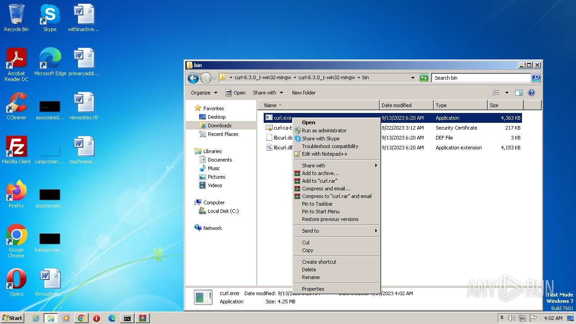Screen dimensions: 576x324
Task: Open Opera from the taskbar
Action: point(96,318)
